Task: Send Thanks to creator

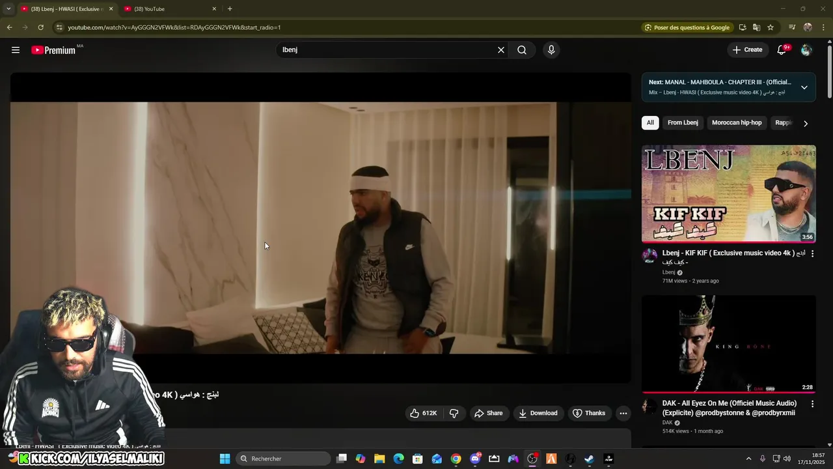Action: [589, 413]
